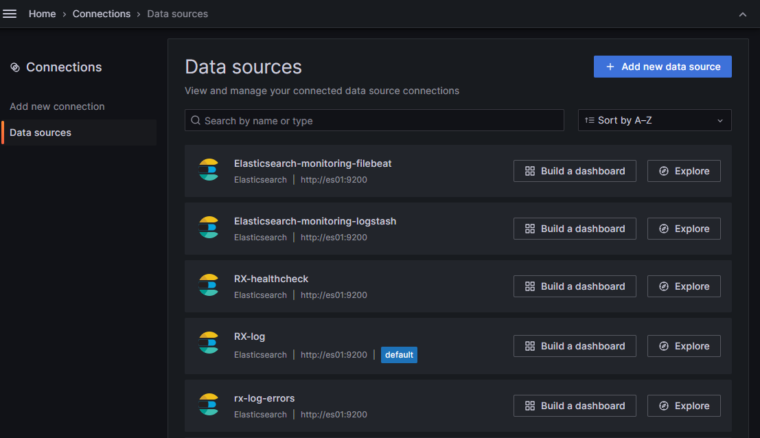The image size is (760, 438).
Task: Click the Elasticsearch-monitoring-filebeat logo icon
Action: click(209, 170)
